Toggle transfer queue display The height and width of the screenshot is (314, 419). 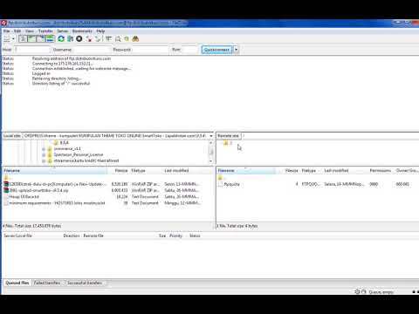pyautogui.click(x=50, y=38)
